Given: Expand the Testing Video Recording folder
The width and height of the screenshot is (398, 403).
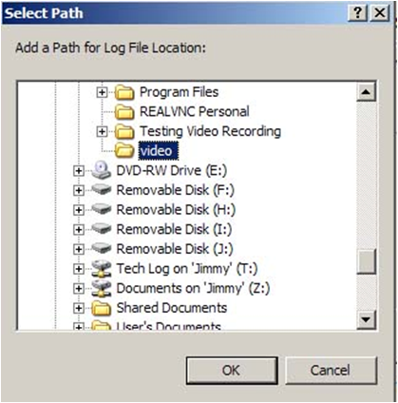Looking at the screenshot, I should pos(102,131).
